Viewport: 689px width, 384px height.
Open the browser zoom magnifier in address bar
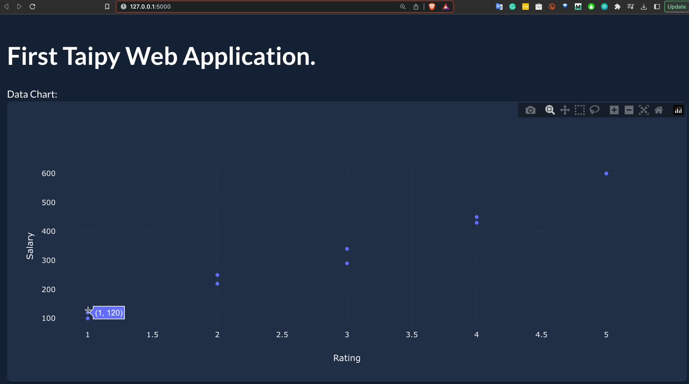point(403,7)
